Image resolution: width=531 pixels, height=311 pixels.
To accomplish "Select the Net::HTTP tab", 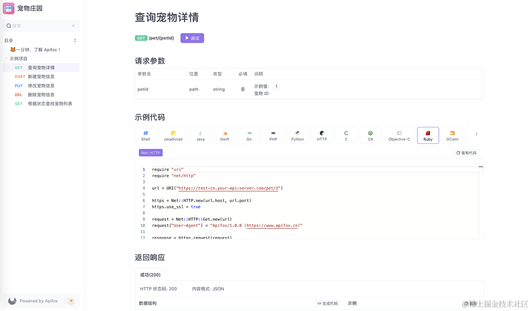I will click(x=150, y=153).
